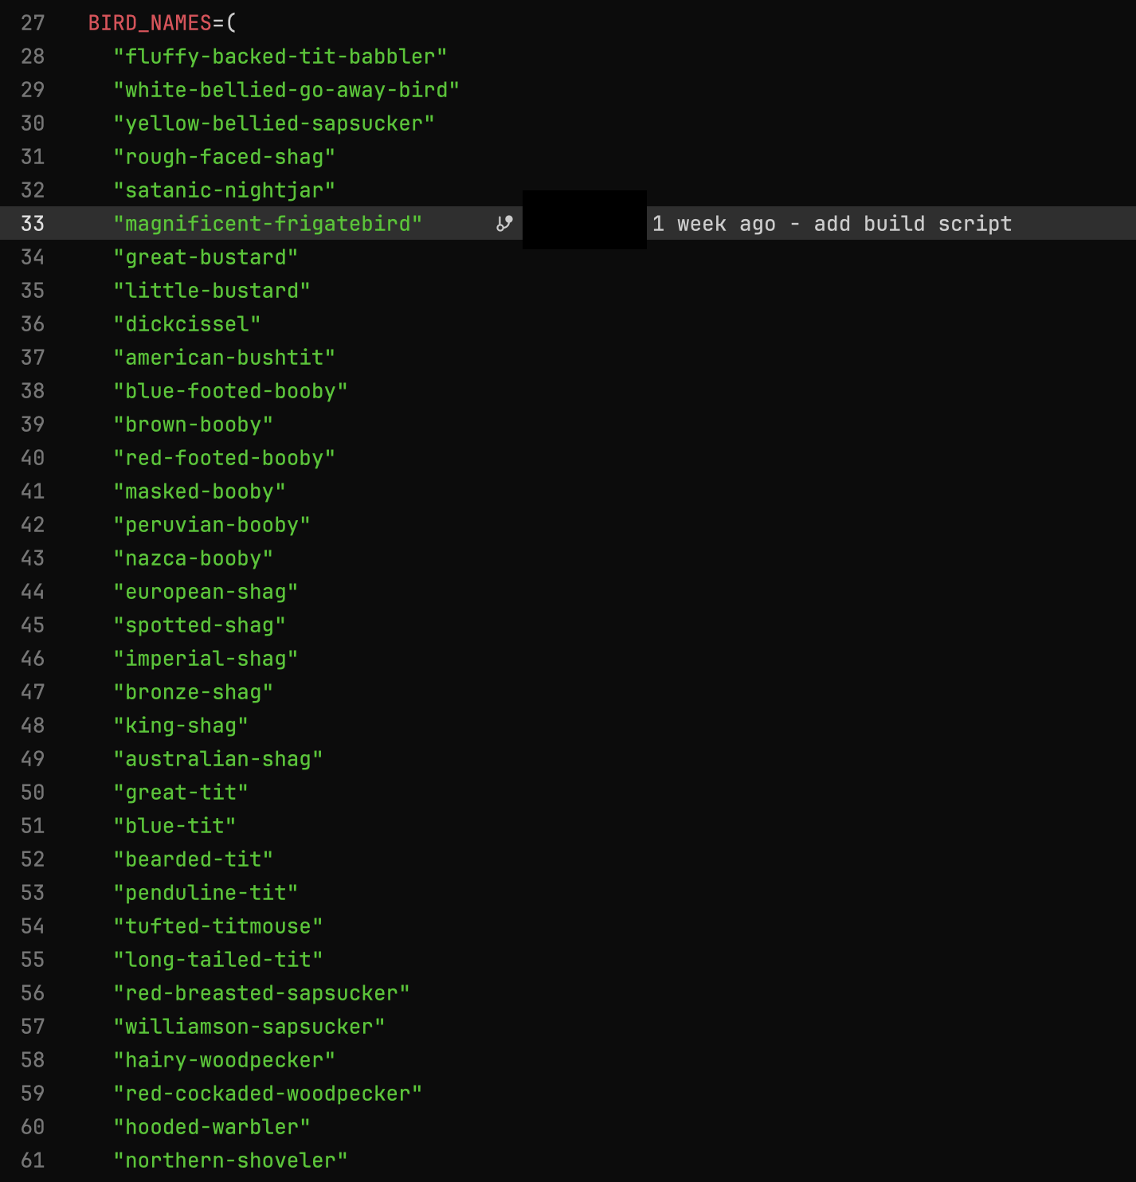
Task: Click line number 61 in the gutter
Action: tap(33, 1160)
